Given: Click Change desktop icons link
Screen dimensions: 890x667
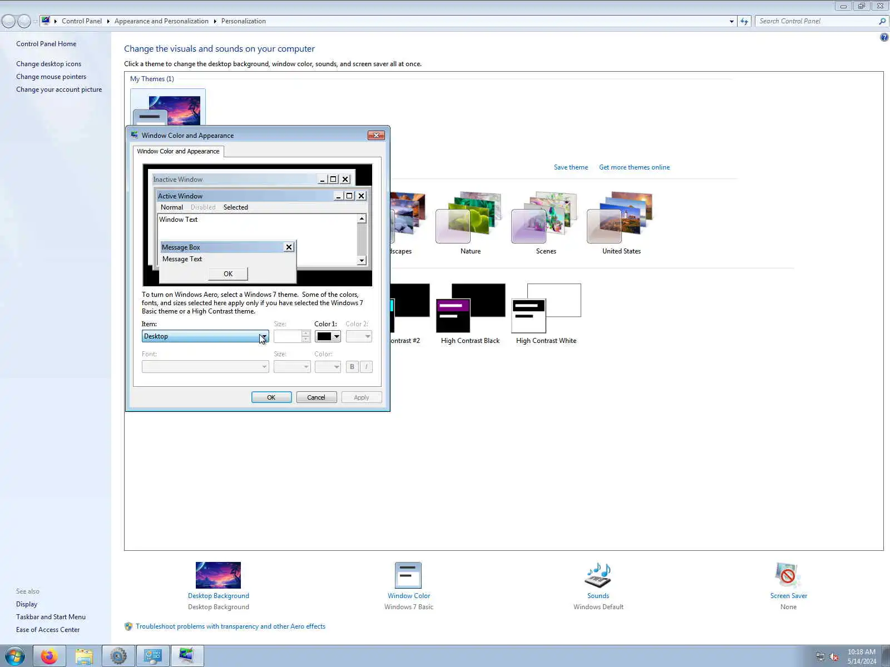Looking at the screenshot, I should [x=48, y=64].
